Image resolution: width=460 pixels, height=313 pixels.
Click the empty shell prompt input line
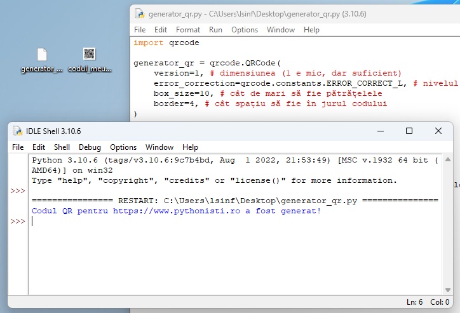(x=191, y=221)
